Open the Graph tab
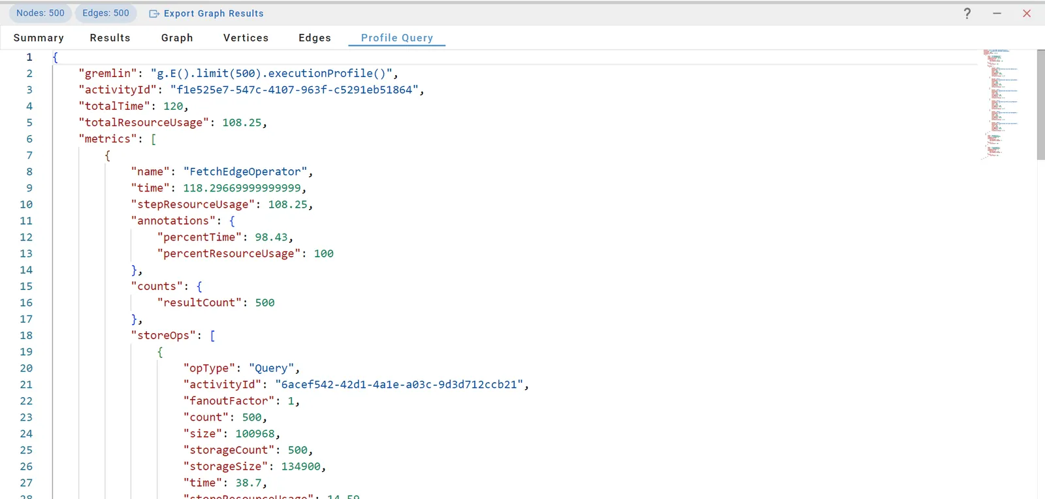Image resolution: width=1045 pixels, height=499 pixels. point(177,38)
